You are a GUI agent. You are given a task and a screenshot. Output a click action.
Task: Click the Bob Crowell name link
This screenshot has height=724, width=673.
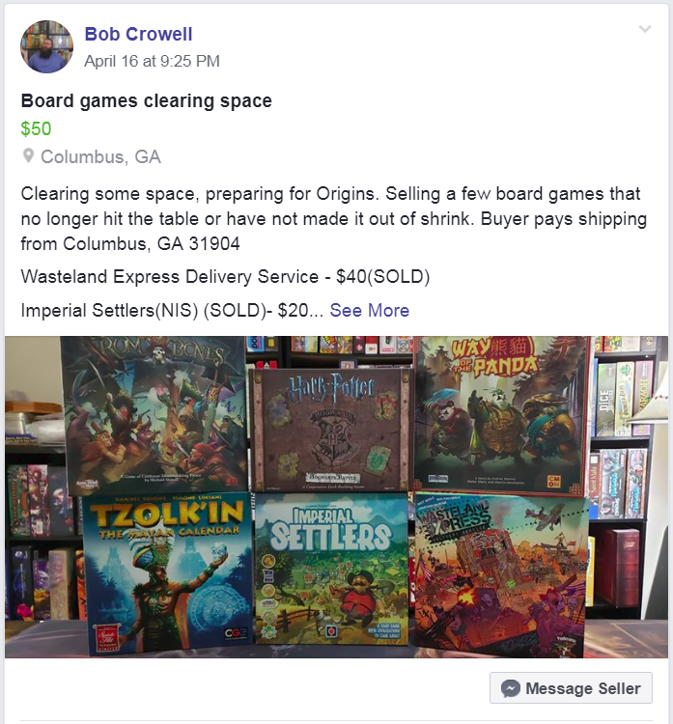[138, 34]
